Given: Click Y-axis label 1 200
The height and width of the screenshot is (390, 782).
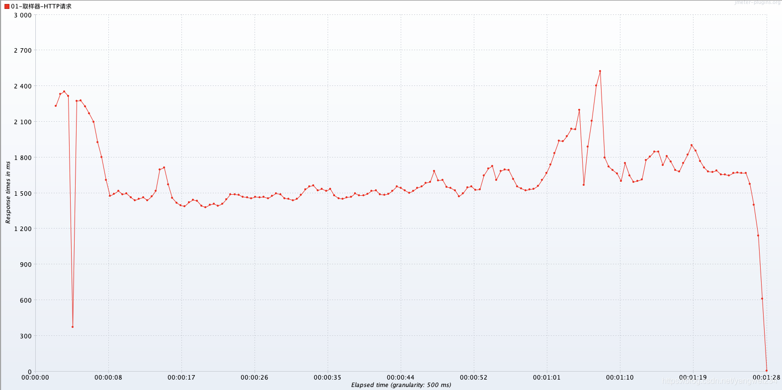Looking at the screenshot, I should [x=22, y=229].
